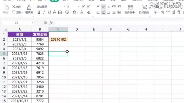Select column G header
Viewport: 184px width, 103px height.
(x=128, y=29)
